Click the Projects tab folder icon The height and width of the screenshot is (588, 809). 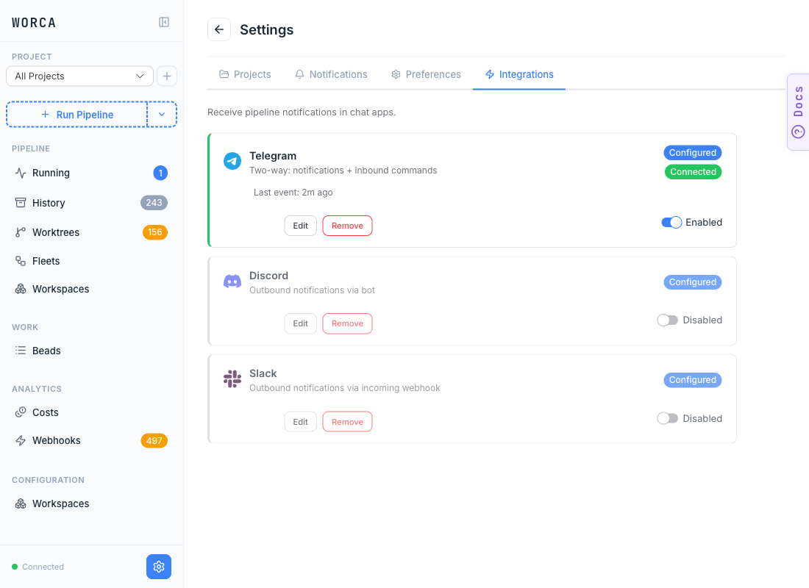tap(224, 74)
